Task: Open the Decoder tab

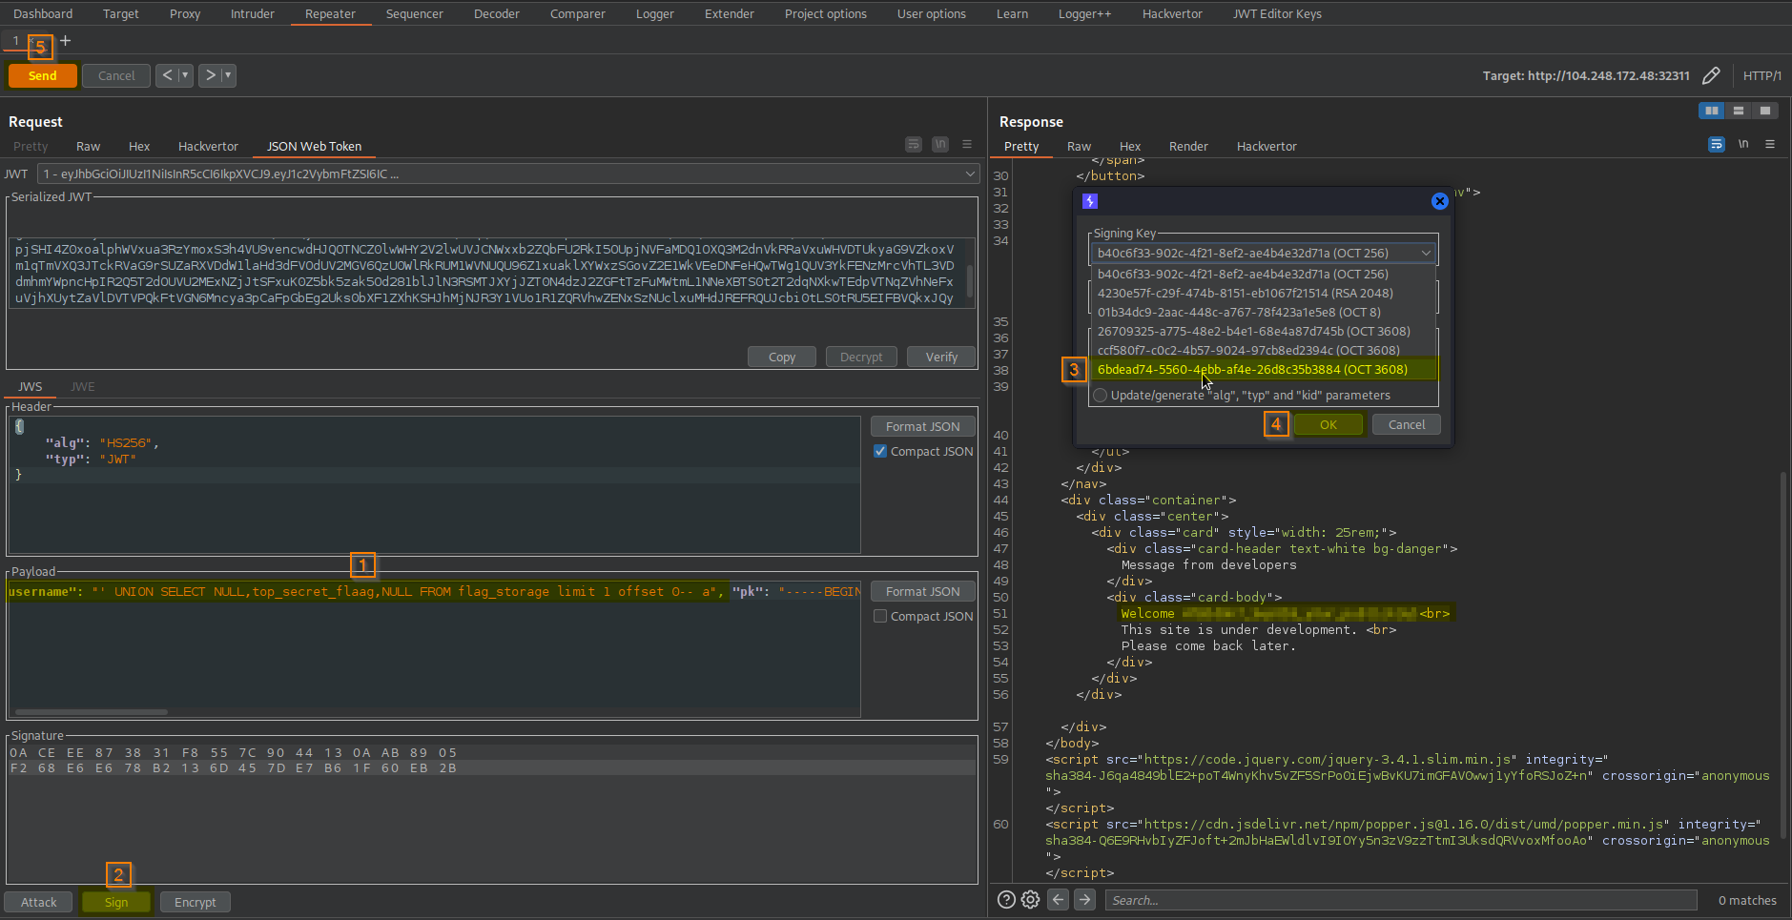Action: point(497,13)
